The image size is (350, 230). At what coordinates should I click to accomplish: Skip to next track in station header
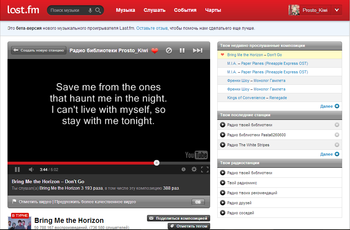(x=197, y=50)
